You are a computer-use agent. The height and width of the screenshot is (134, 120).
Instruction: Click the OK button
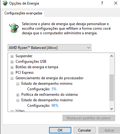(60, 130)
